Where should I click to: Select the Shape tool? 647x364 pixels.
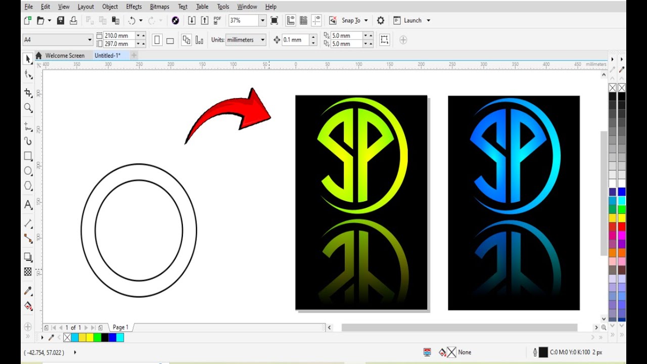[28, 75]
